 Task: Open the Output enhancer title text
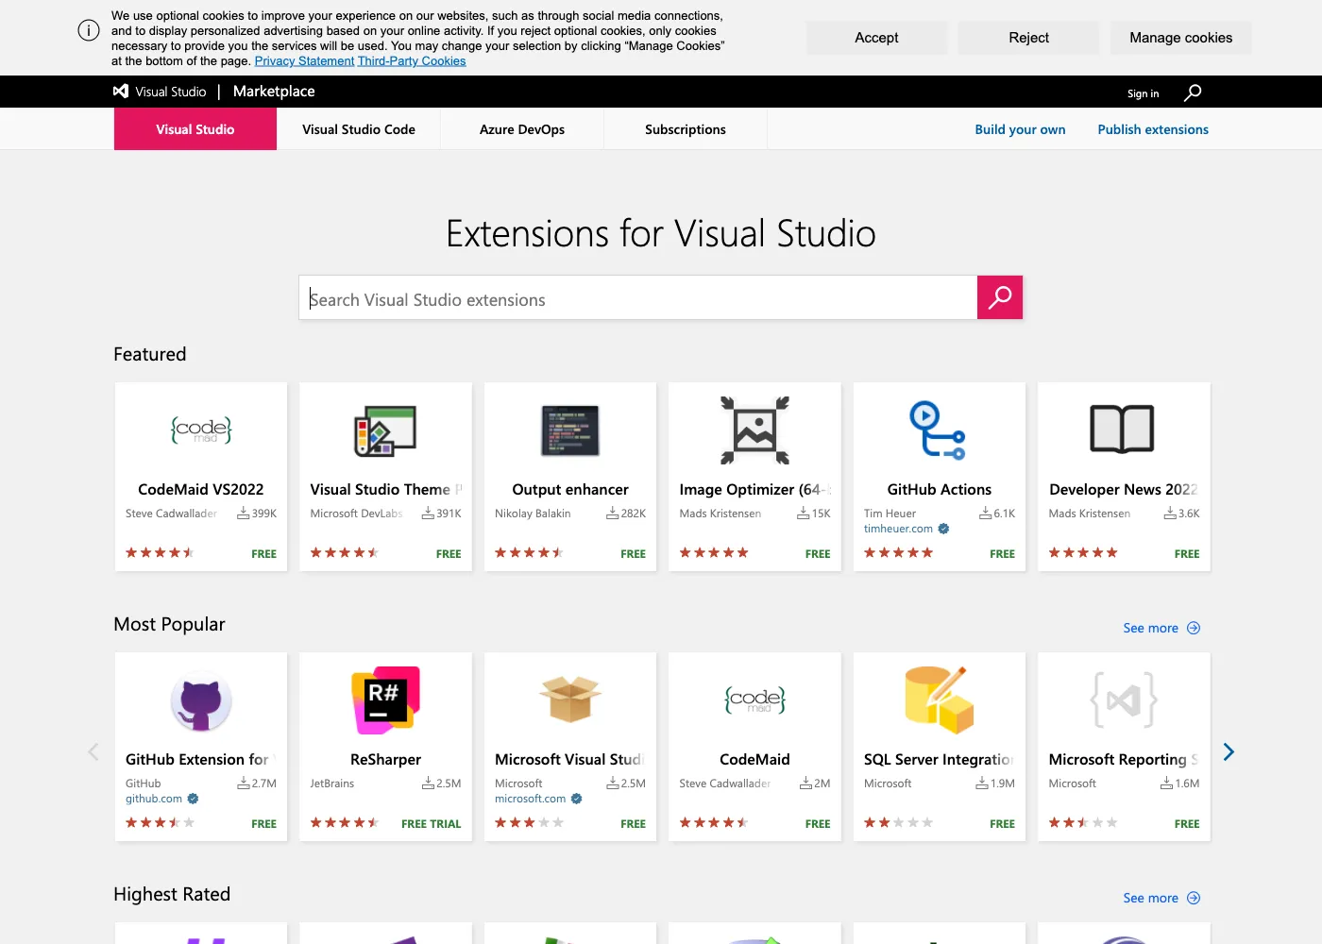click(x=570, y=489)
